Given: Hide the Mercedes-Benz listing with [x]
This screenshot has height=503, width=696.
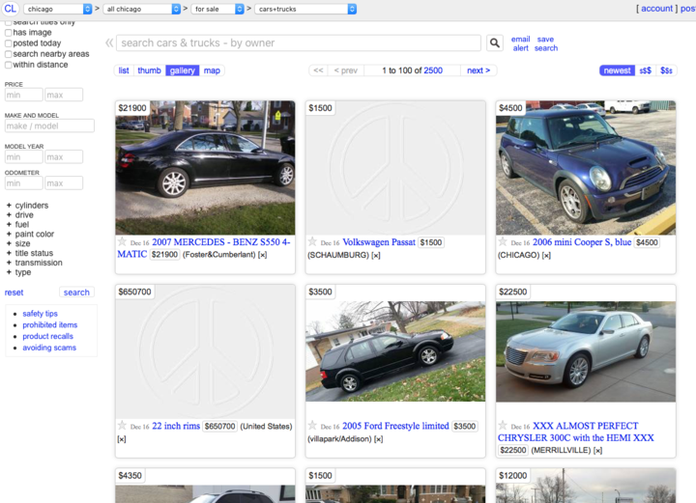Looking at the screenshot, I should click(x=263, y=255).
